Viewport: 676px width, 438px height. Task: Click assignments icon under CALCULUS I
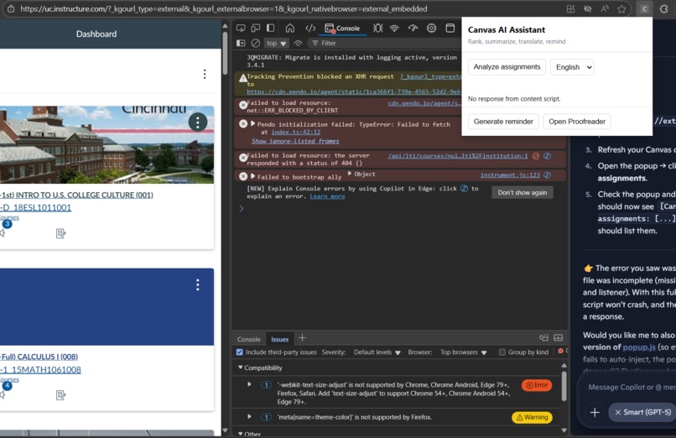(60, 395)
